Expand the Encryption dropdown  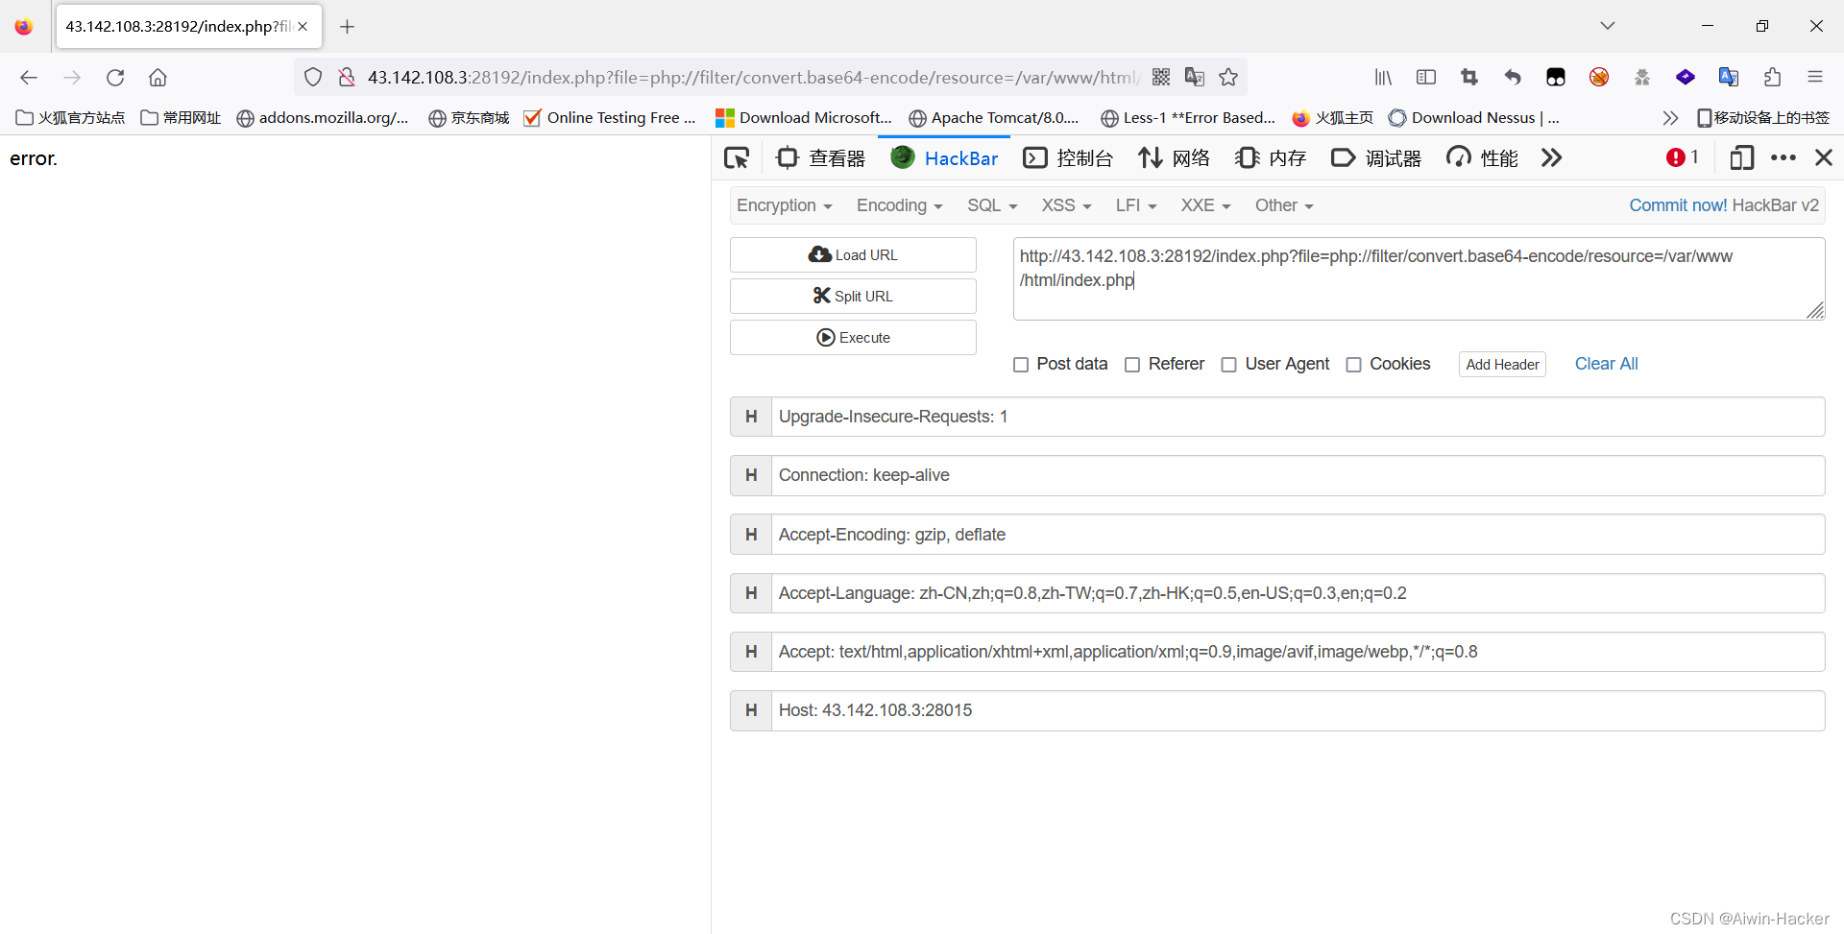(784, 205)
